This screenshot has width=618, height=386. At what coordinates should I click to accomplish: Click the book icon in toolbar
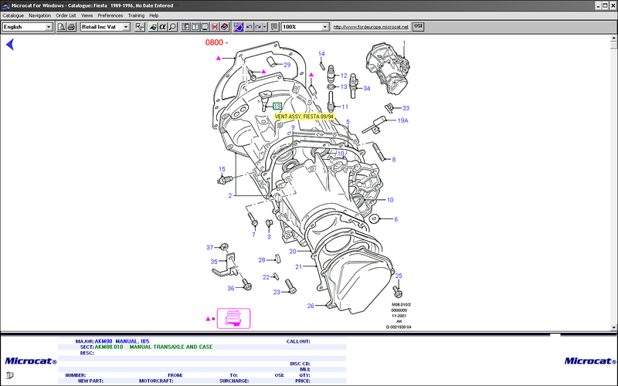225,27
